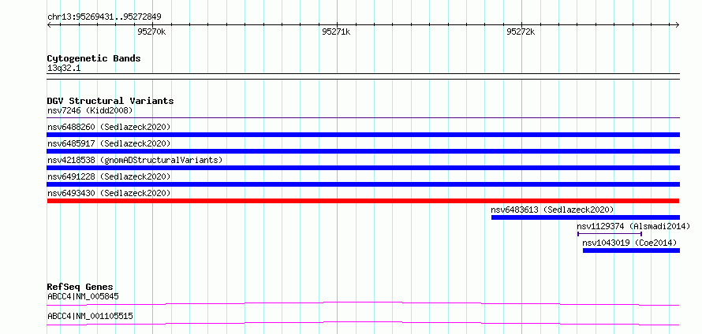Select the nsv6485917 blue variant bar
Viewport: 702px width, 334px height.
(x=363, y=151)
